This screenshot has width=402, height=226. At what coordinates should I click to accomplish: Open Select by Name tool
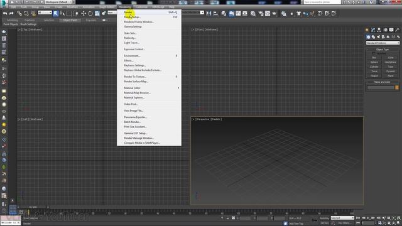click(62, 13)
